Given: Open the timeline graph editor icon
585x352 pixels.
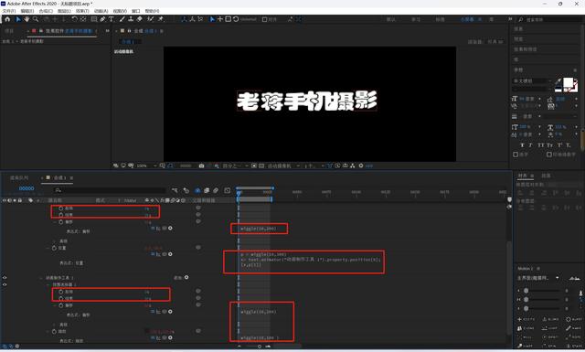Looking at the screenshot, I should click(228, 190).
